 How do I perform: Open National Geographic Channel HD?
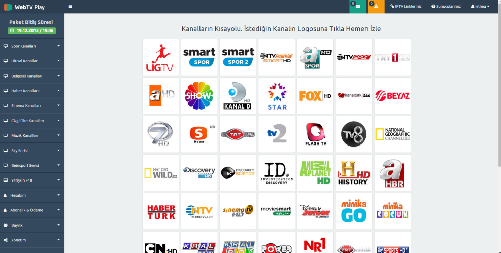click(x=392, y=134)
